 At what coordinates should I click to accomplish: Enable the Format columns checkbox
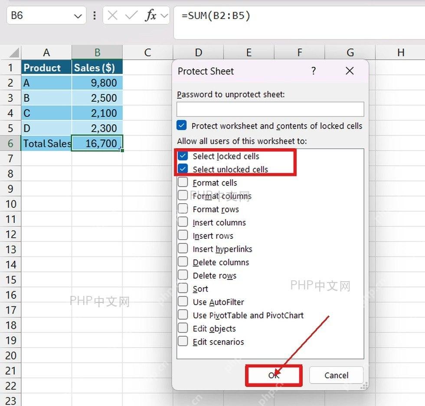coord(183,195)
